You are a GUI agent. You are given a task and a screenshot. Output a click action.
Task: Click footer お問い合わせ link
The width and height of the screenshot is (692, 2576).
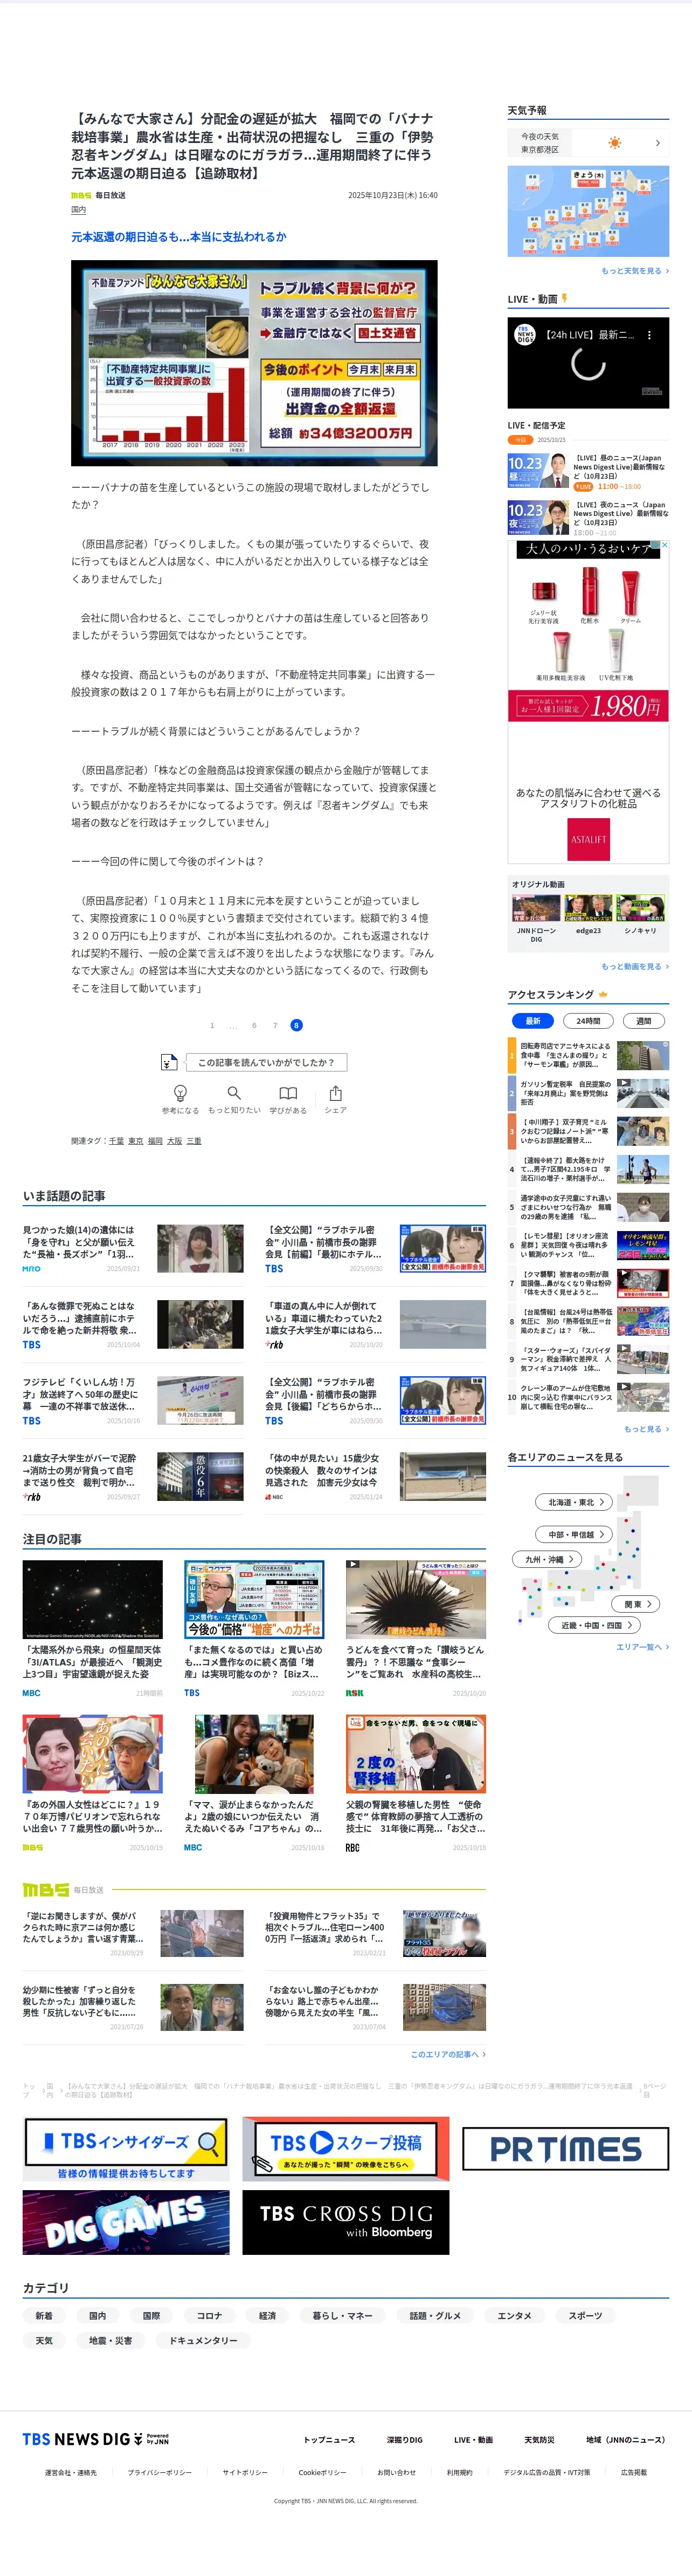[x=397, y=2472]
